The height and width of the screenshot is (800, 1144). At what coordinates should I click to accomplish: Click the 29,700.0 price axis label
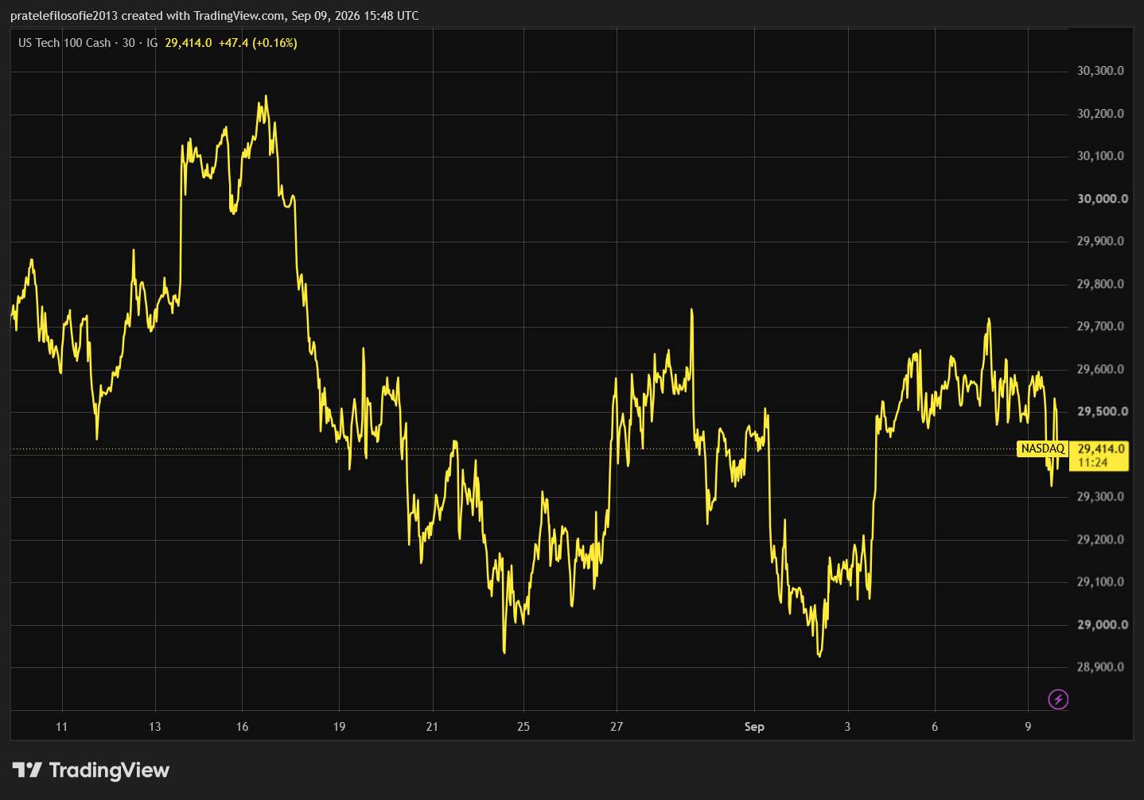coord(1100,326)
